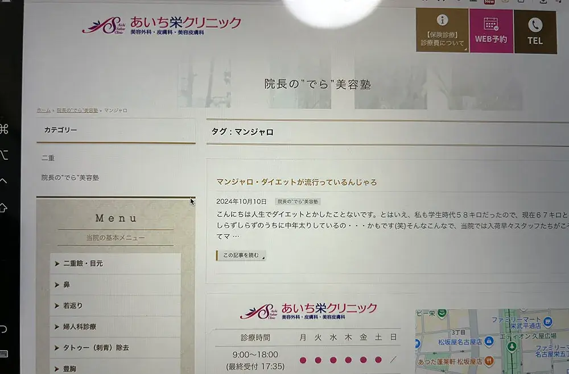Image resolution: width=569 pixels, height=374 pixels.
Task: Open the WEB予約 booking button
Action: pyautogui.click(x=491, y=31)
